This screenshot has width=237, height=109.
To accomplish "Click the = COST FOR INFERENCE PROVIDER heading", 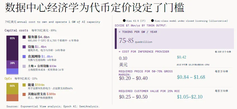I will click(144, 52).
